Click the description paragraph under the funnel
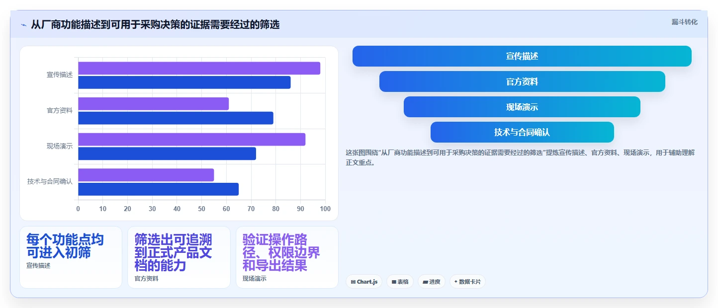718x308 pixels. [x=520, y=157]
